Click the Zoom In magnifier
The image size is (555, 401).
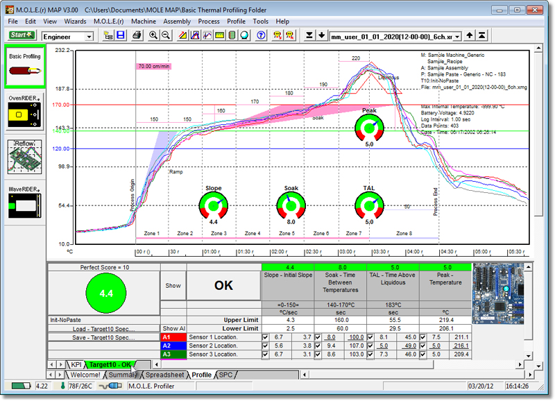(x=153, y=35)
